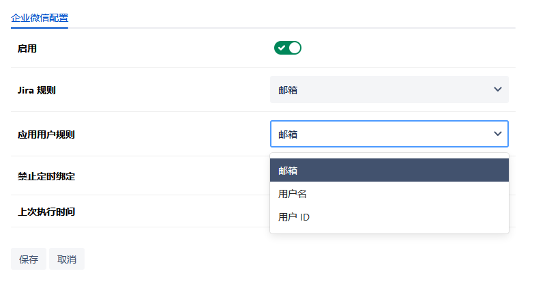Switch to the 企业微信配置 tab

click(40, 17)
